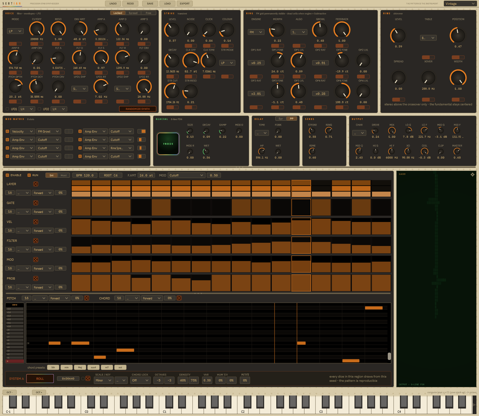Click the Delay HP knob
This screenshot has height=416, width=479.
262,151
